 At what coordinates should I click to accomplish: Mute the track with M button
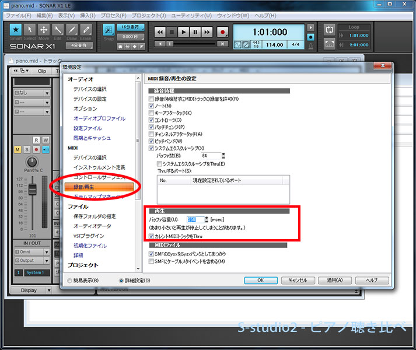[x=18, y=150]
